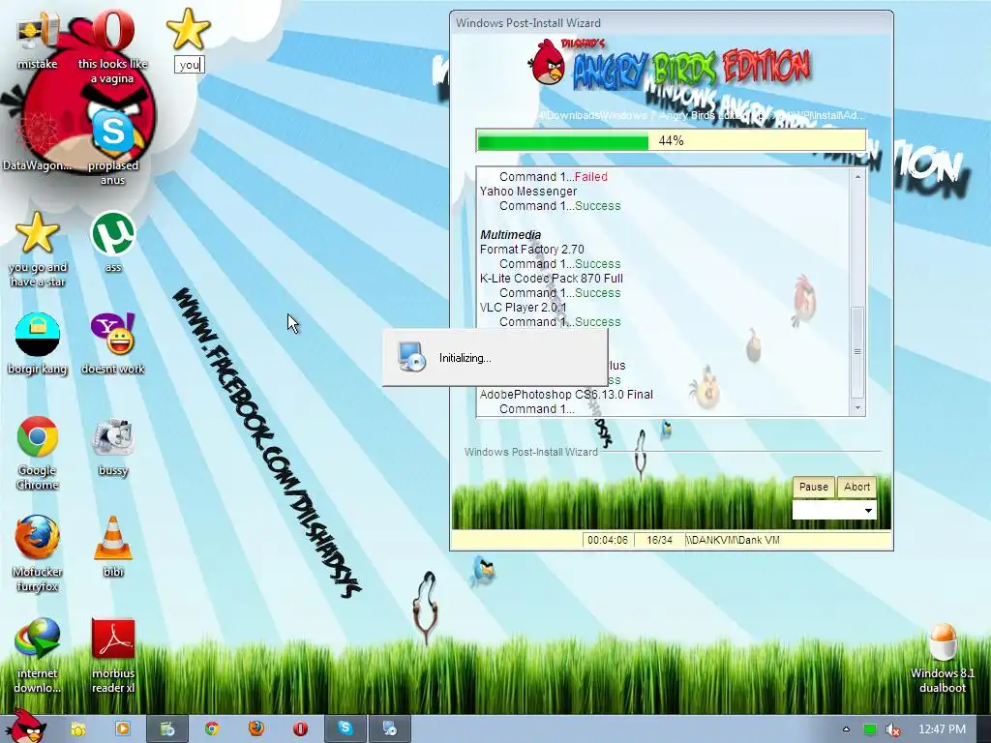Click the 'Command 1...Failed' log line
The height and width of the screenshot is (743, 991).
[553, 177]
